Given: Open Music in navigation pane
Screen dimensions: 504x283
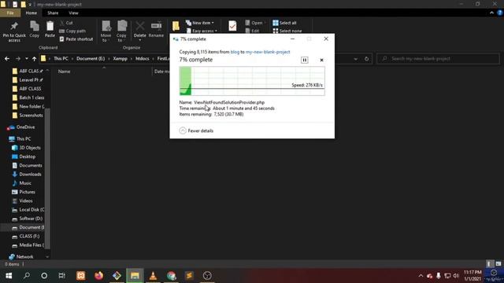Looking at the screenshot, I should pyautogui.click(x=22, y=183).
